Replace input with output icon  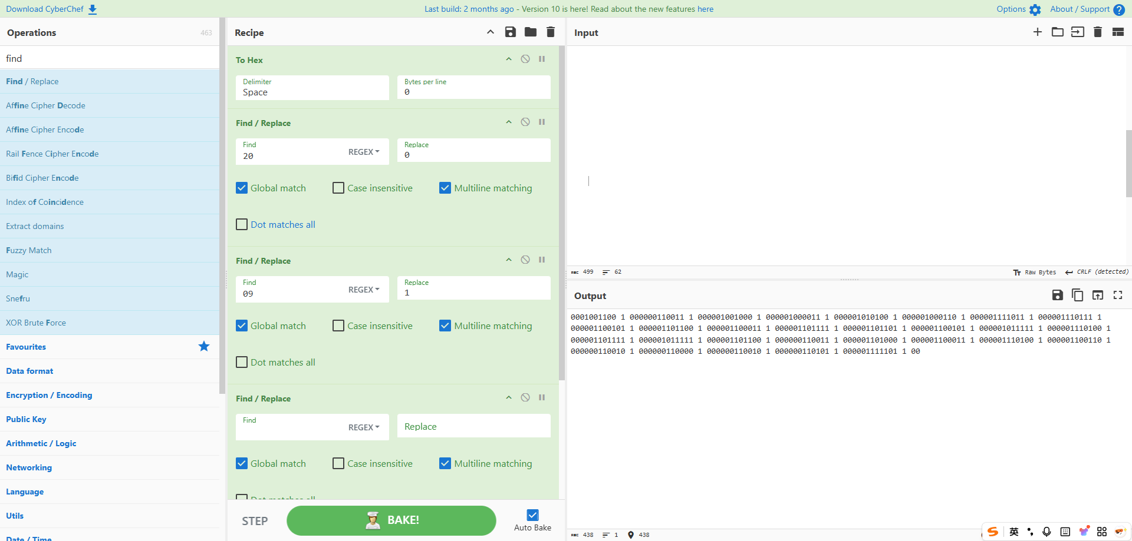1098,296
